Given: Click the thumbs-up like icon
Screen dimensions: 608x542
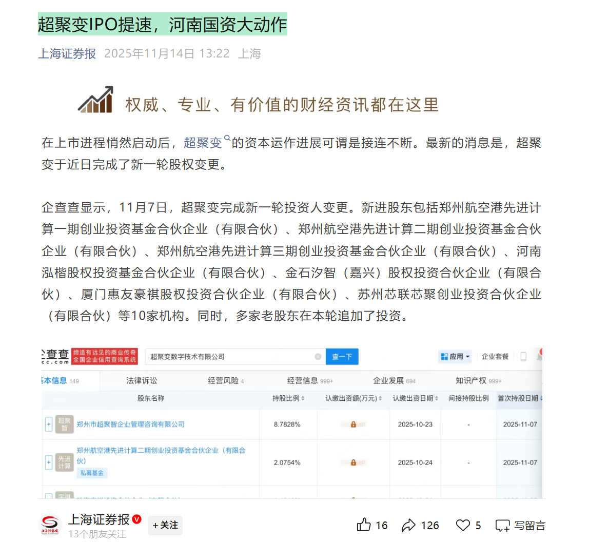Looking at the screenshot, I should click(x=364, y=525).
